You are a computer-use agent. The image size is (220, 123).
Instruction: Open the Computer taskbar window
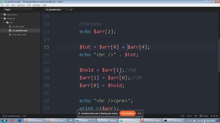85,121
